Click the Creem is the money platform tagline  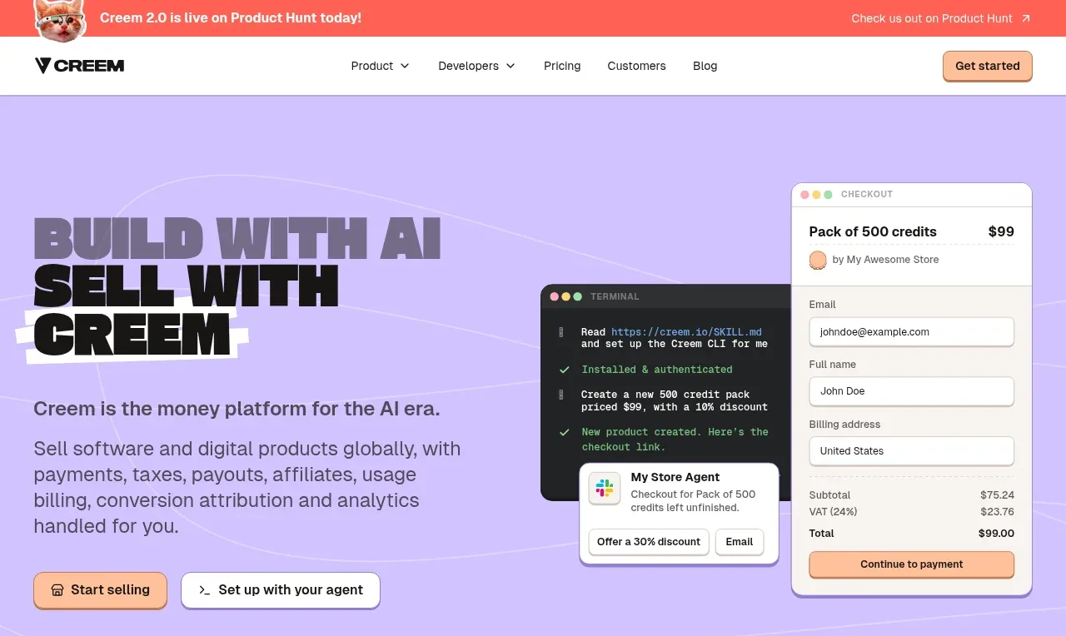(237, 409)
